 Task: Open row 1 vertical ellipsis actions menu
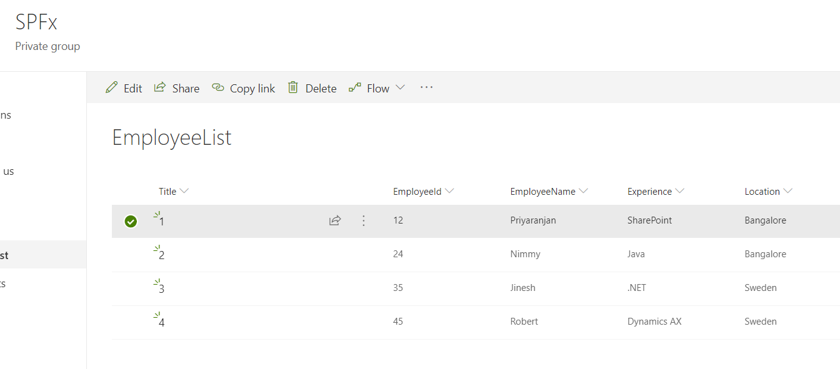tap(364, 220)
